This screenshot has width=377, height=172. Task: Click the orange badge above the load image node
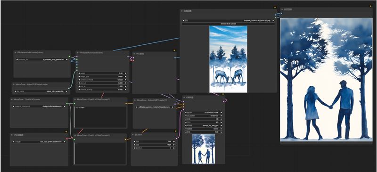pos(275,8)
